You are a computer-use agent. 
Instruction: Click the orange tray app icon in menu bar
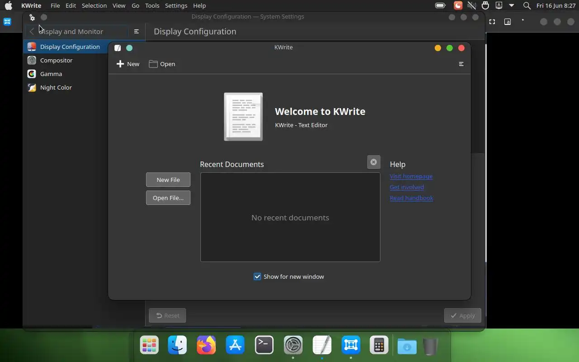[x=458, y=5]
